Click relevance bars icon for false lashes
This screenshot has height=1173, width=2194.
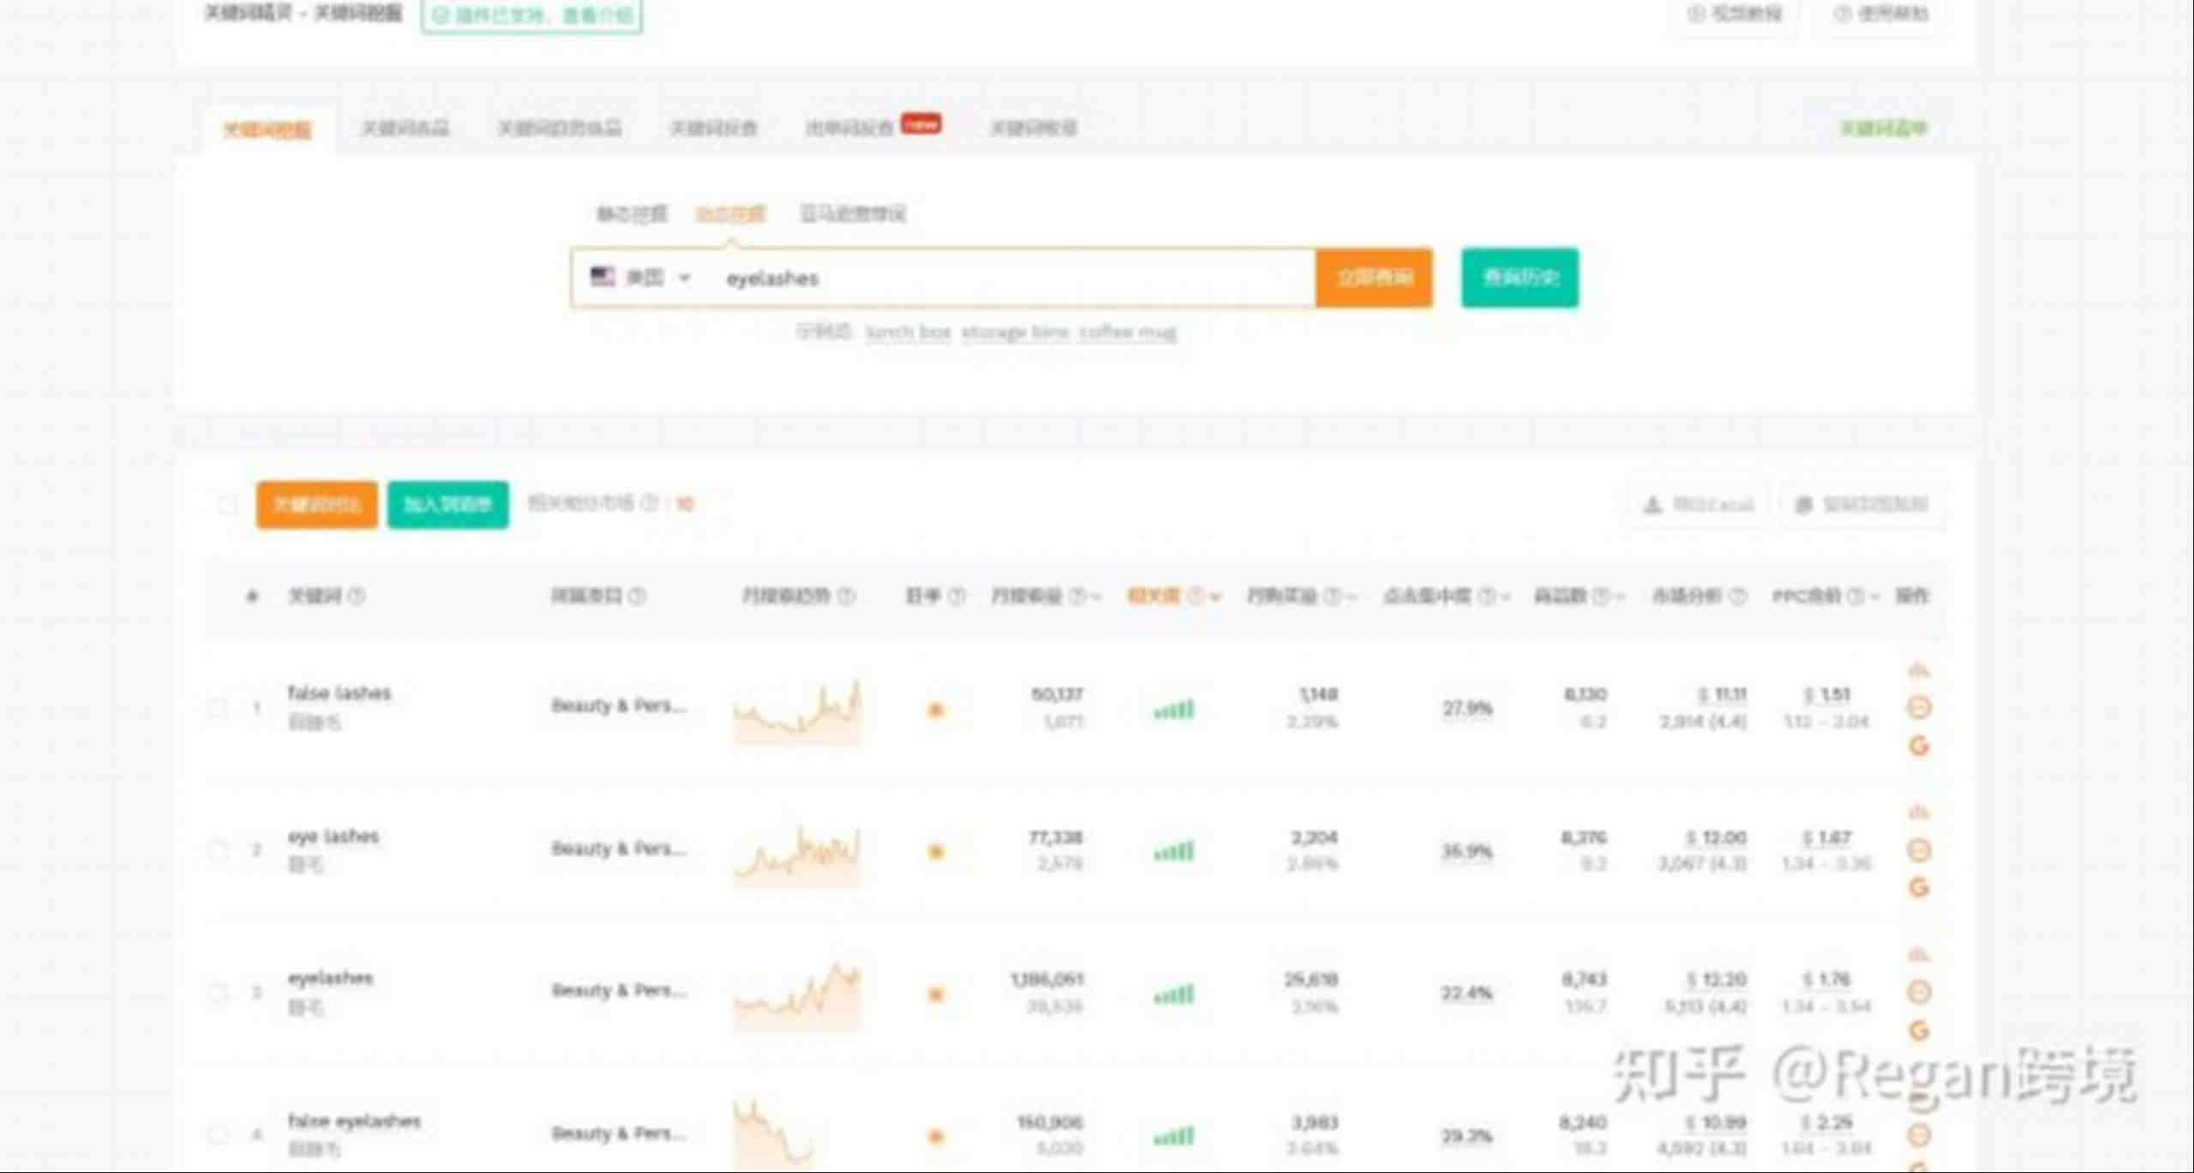1173,709
